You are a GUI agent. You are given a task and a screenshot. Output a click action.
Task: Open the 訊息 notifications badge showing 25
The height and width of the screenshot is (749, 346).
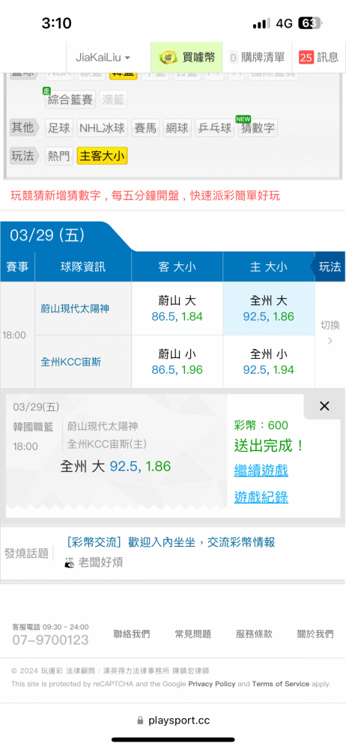[x=319, y=58]
